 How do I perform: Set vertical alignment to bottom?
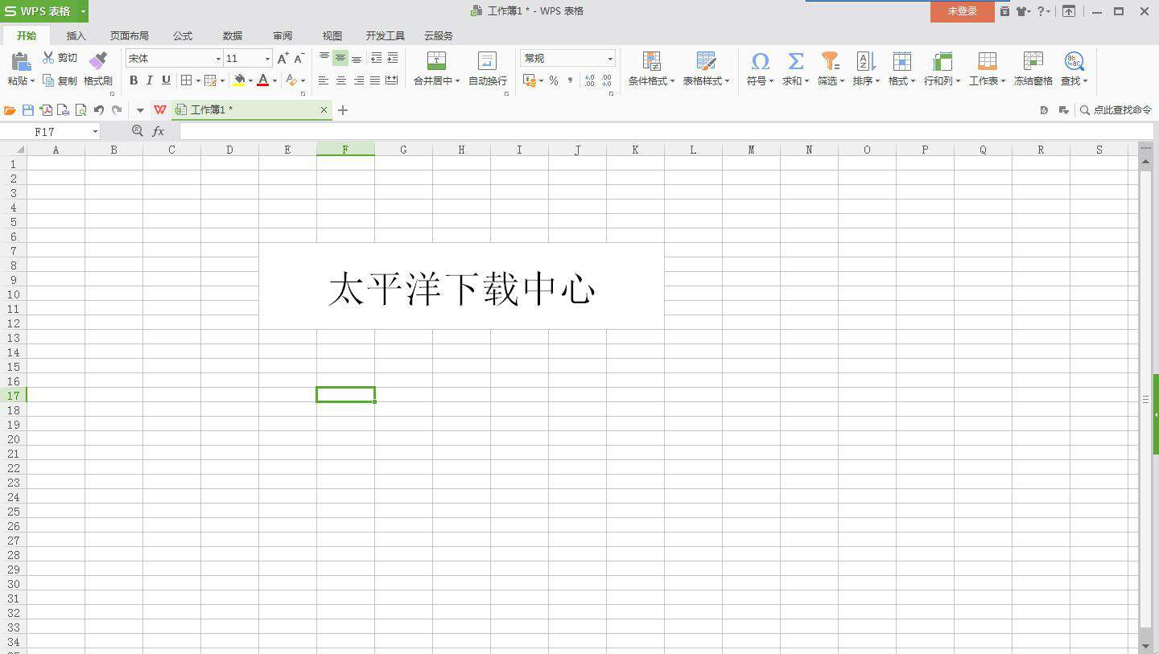357,58
